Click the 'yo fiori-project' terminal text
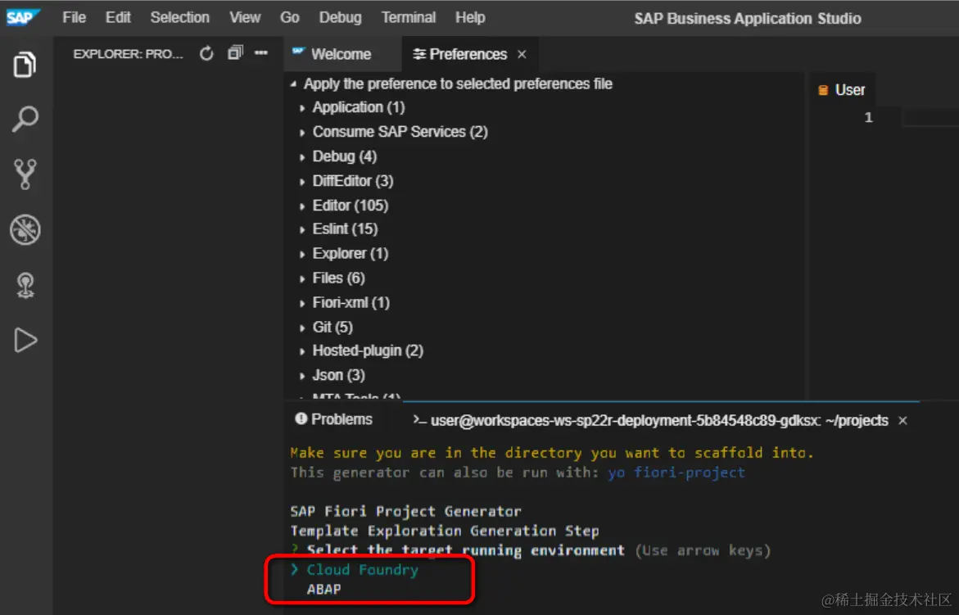959x615 pixels. (676, 473)
